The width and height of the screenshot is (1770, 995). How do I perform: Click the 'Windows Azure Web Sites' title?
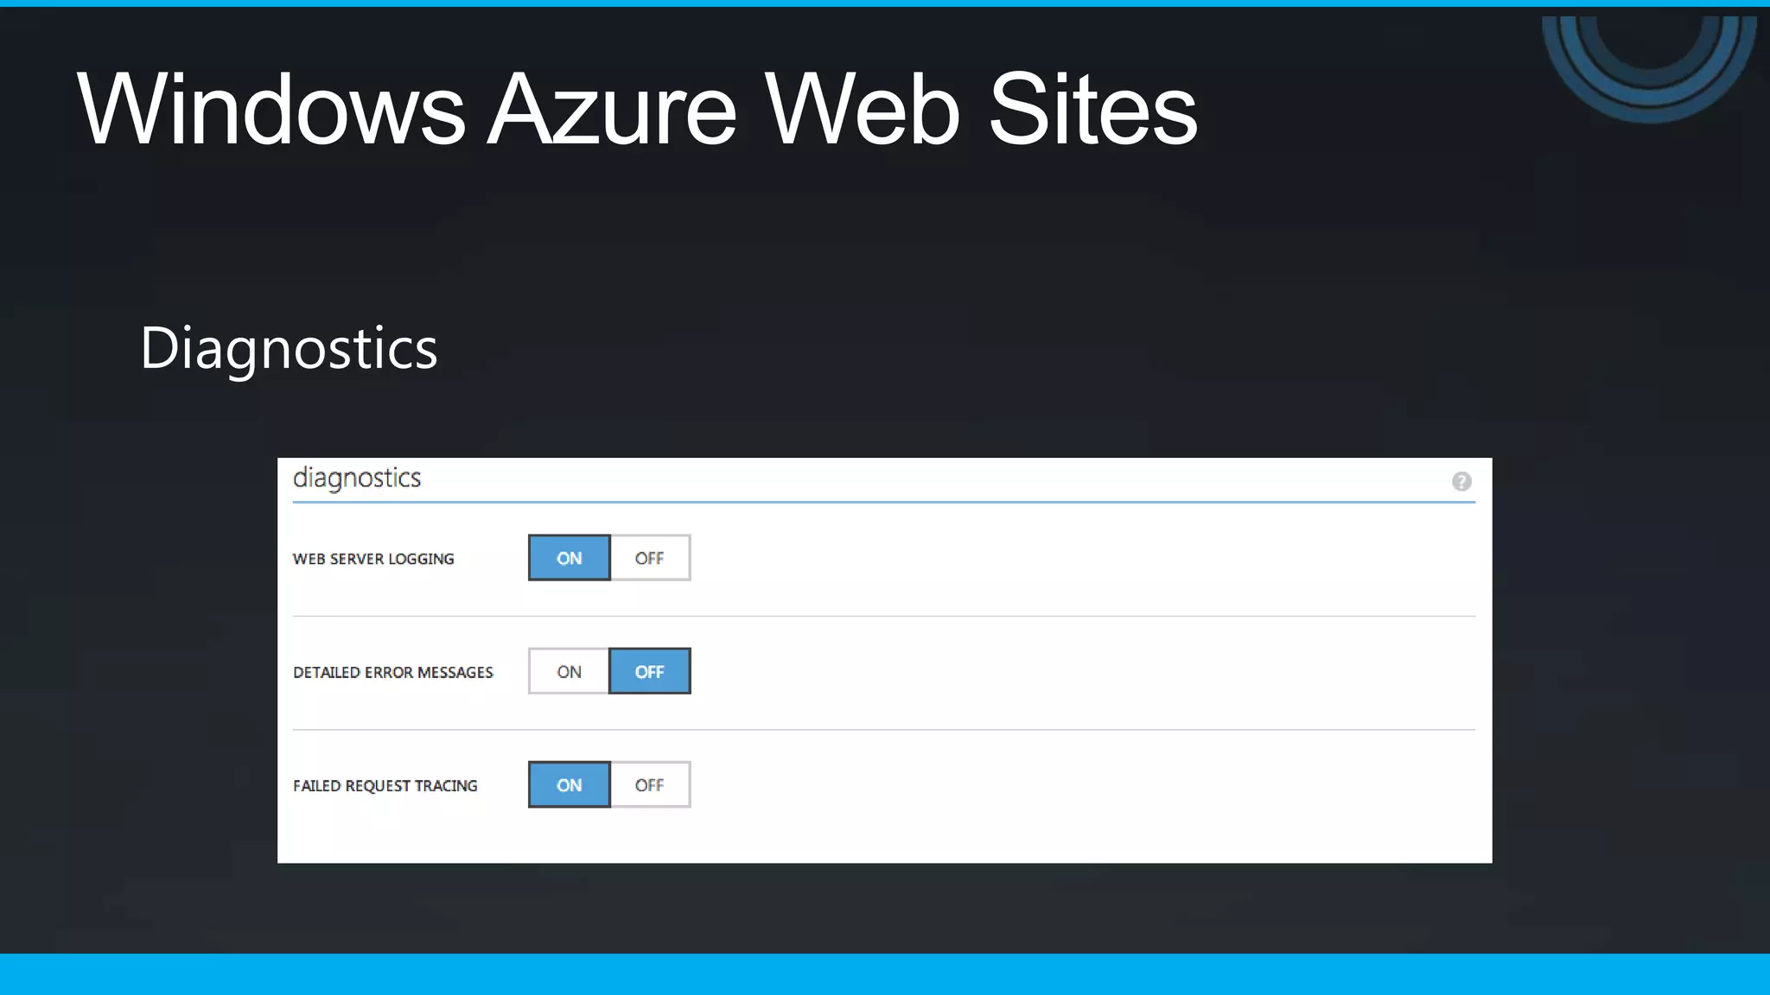pyautogui.click(x=637, y=109)
